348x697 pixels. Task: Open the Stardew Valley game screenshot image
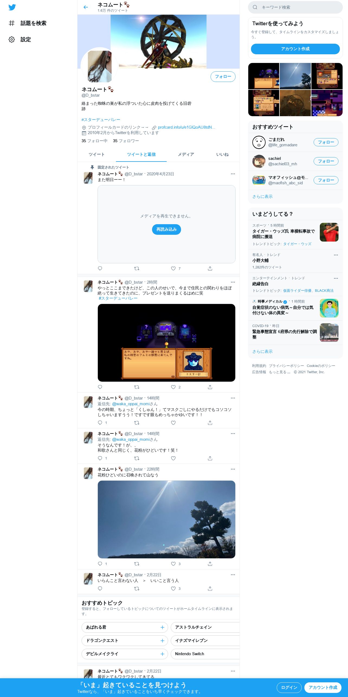tap(166, 343)
